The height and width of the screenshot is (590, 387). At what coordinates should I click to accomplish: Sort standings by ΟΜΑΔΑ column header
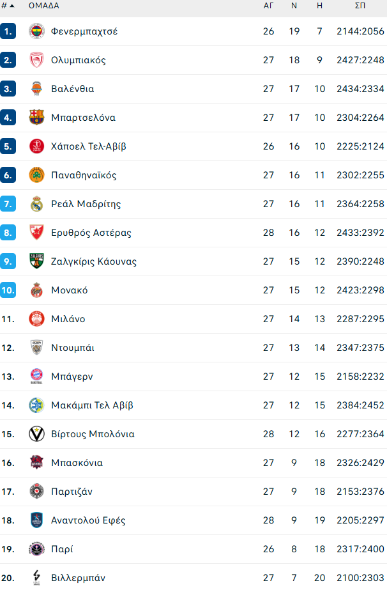point(44,6)
